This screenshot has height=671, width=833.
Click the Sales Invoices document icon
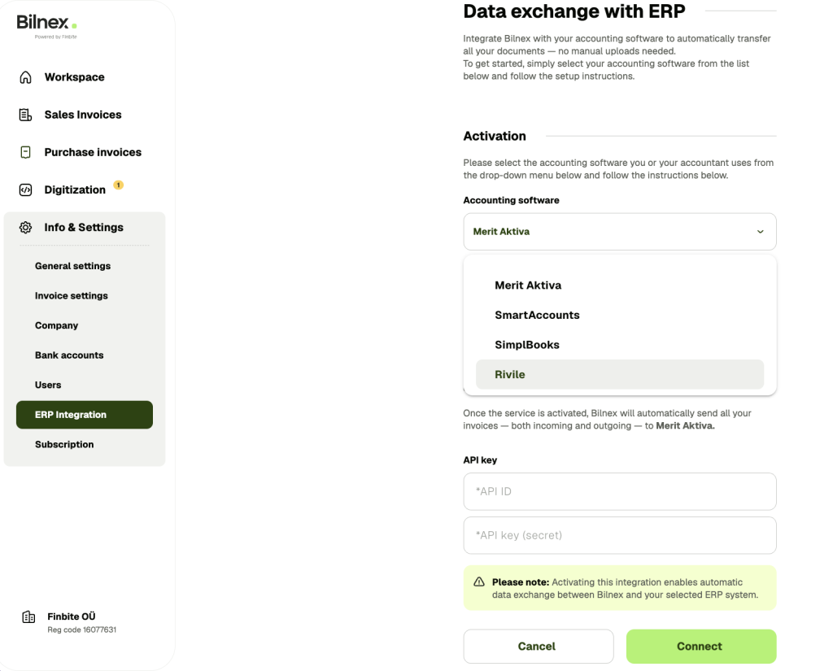click(25, 115)
